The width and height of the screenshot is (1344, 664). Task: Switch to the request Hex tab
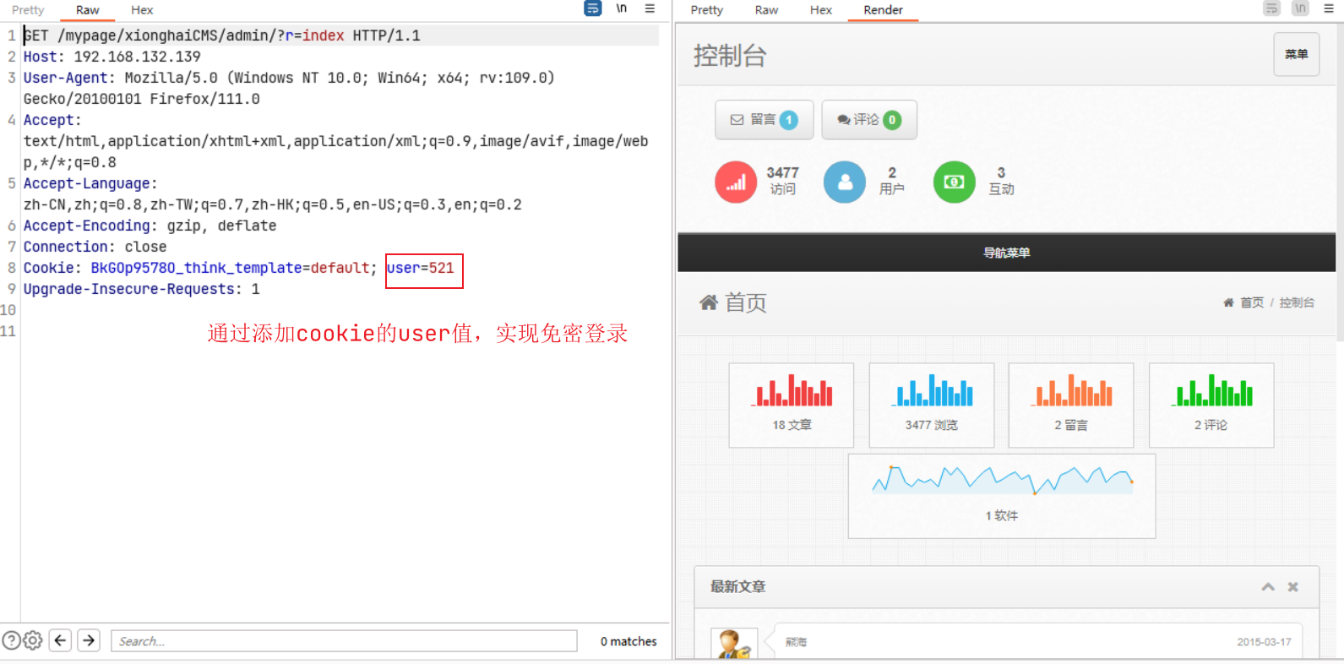point(142,10)
